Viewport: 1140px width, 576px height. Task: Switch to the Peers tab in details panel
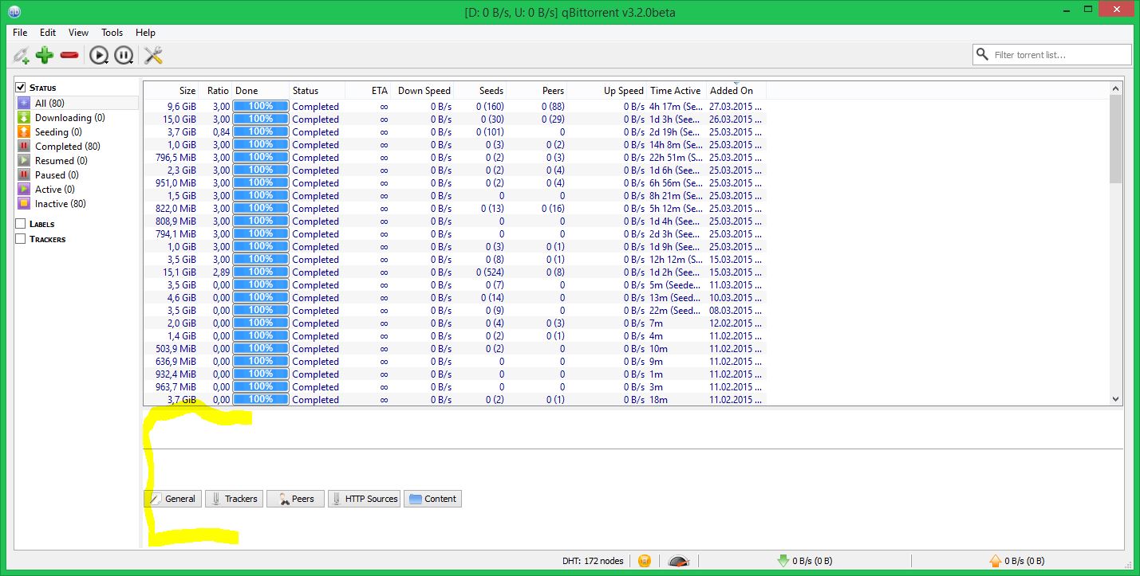[295, 499]
